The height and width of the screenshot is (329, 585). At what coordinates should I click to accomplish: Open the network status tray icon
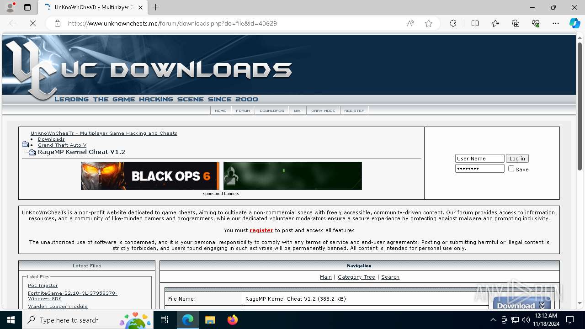(x=515, y=320)
